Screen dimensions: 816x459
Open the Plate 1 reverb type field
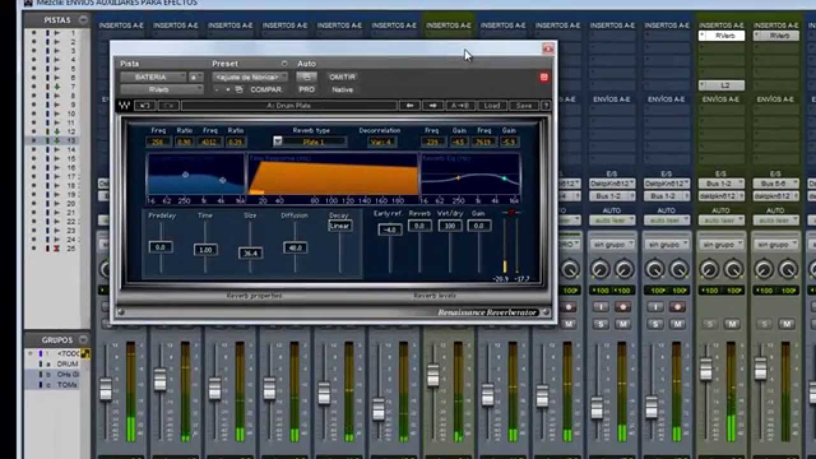[316, 142]
